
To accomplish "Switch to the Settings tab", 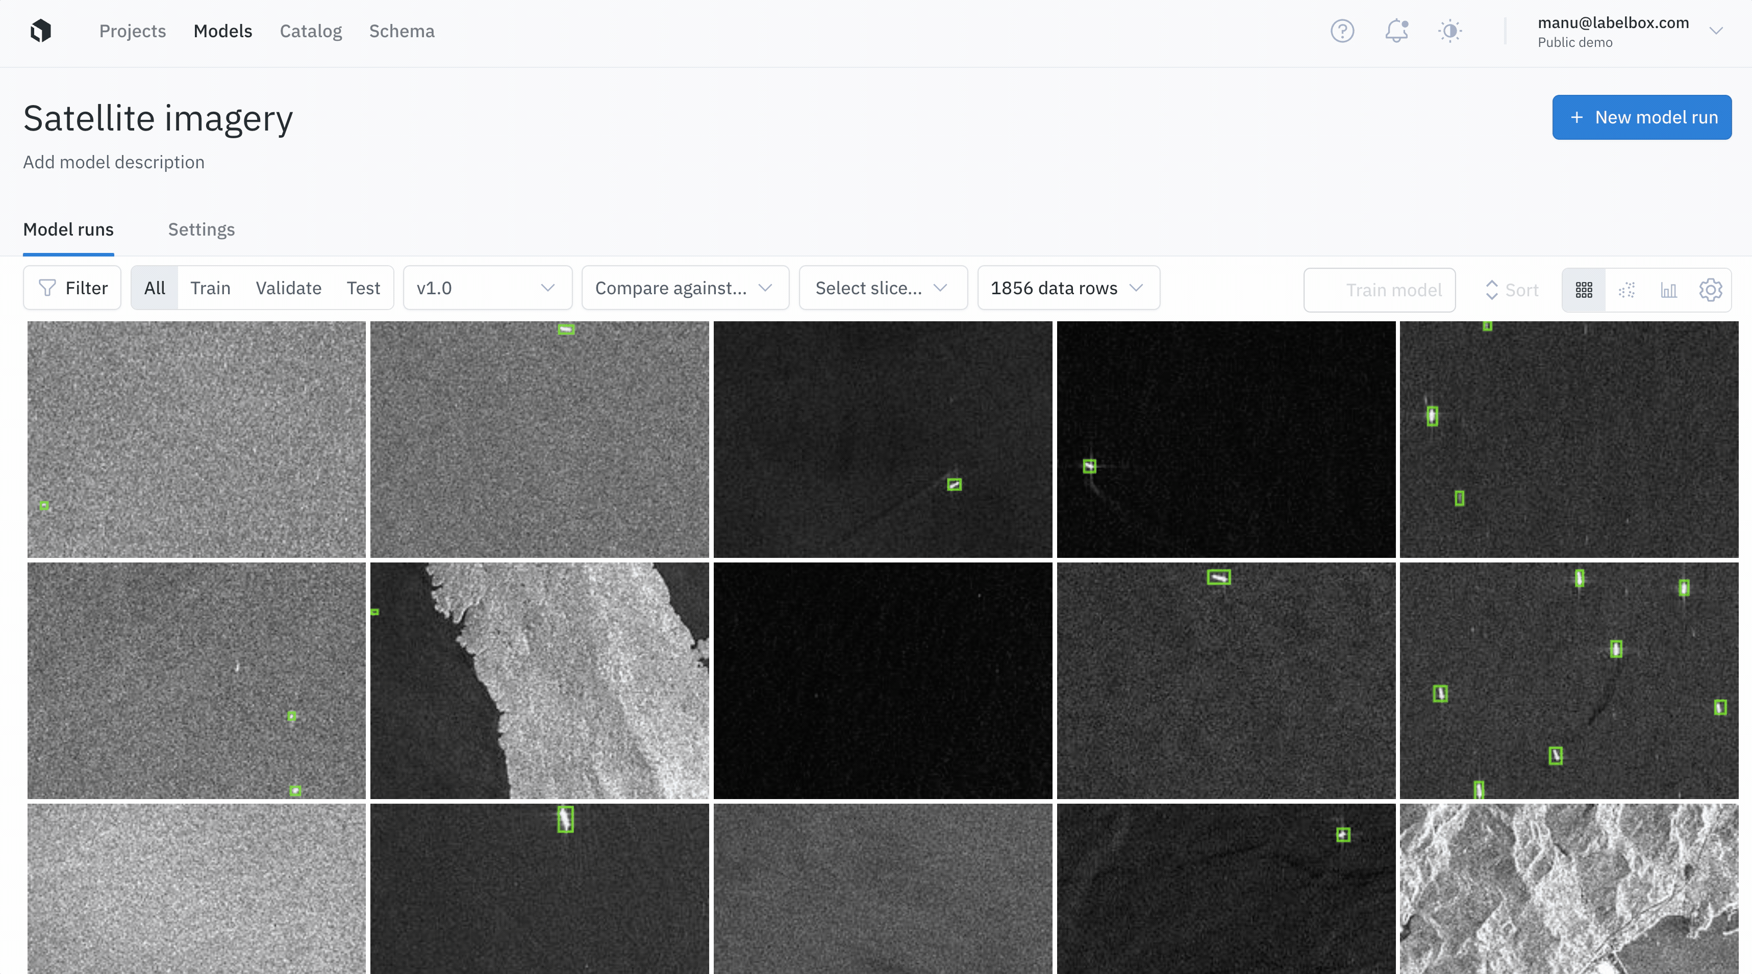I will [x=202, y=230].
